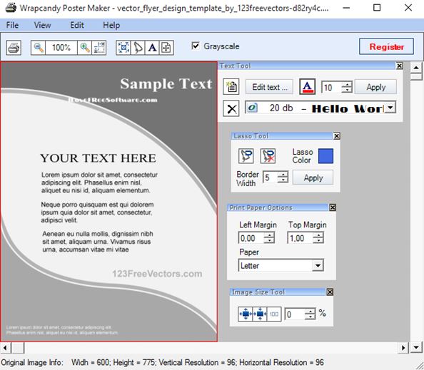Click the Top Margin field showing 1,00
The height and width of the screenshot is (370, 424).
coord(300,238)
